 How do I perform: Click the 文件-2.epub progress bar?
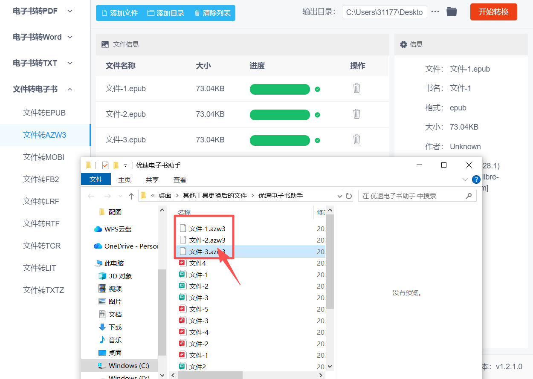pyautogui.click(x=280, y=115)
